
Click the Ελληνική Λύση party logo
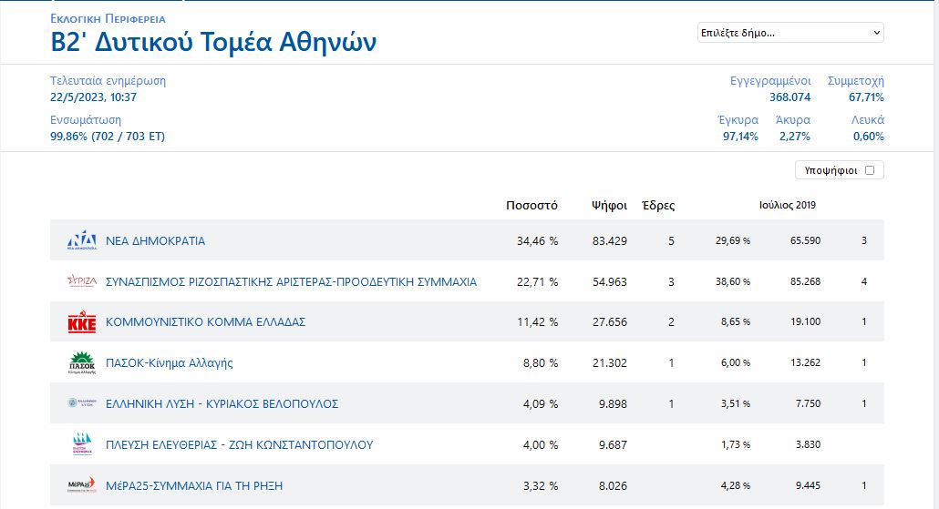[x=82, y=403]
